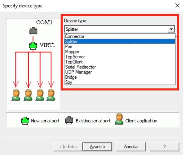Click the Annulla button
Image resolution: width=183 pixels, height=155 pixels.
pos(131,147)
